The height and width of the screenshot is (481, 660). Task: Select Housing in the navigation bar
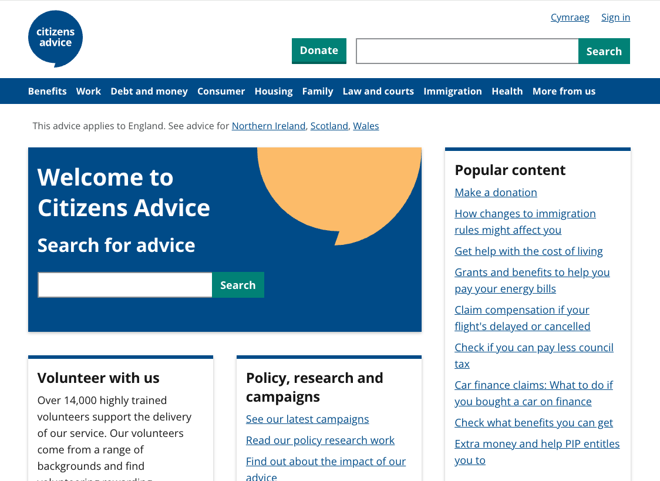(x=274, y=91)
